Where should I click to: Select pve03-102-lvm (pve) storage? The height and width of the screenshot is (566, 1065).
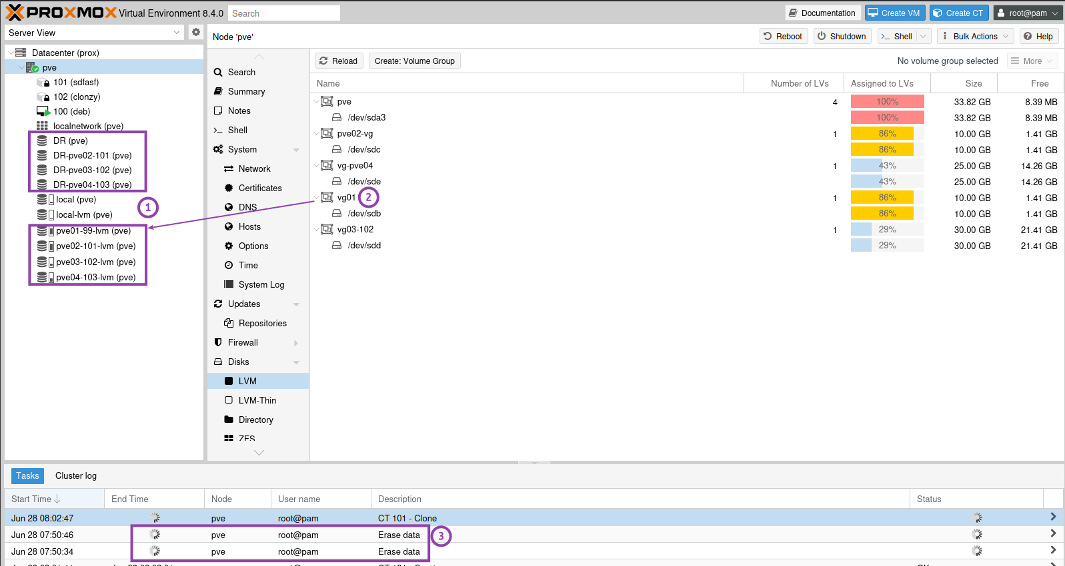tap(95, 262)
